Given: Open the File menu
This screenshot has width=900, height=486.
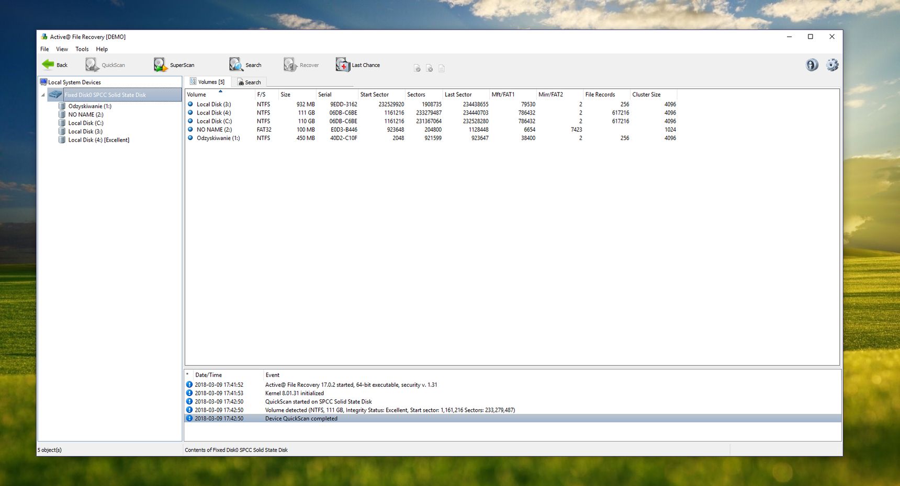Looking at the screenshot, I should tap(44, 49).
